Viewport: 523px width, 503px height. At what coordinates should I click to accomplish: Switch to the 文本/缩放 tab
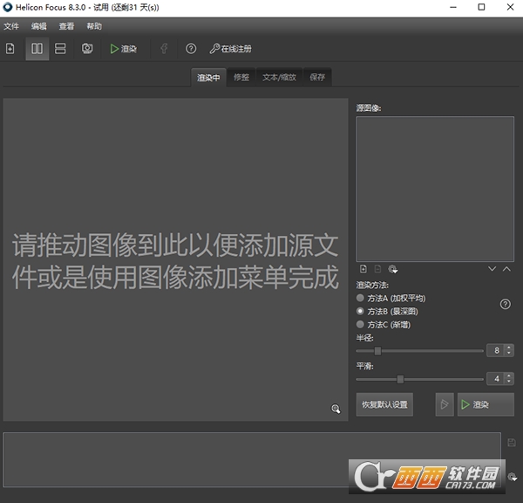(x=279, y=78)
